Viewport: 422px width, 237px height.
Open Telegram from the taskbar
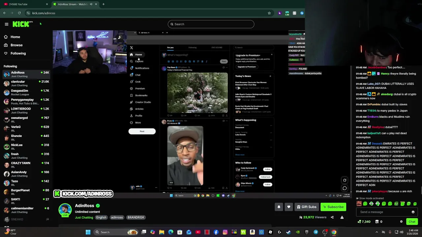pyautogui.click(x=316, y=232)
